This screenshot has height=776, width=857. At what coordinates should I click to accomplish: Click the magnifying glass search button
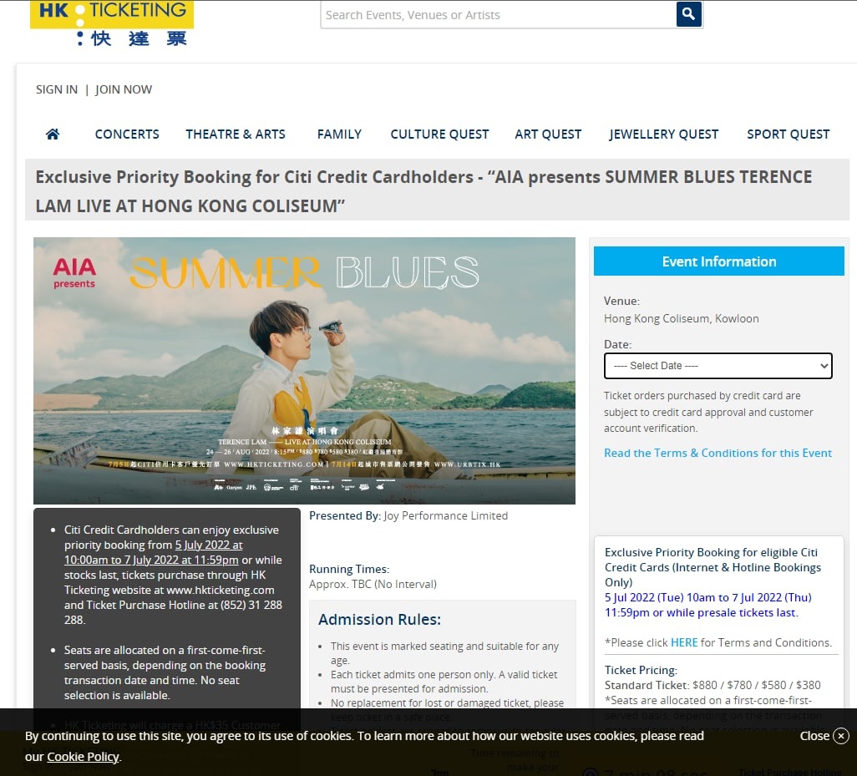(x=688, y=14)
